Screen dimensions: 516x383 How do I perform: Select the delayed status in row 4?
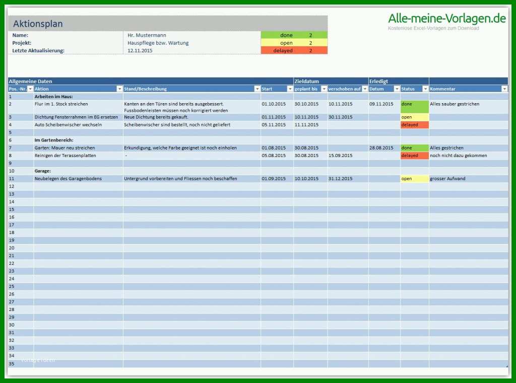(415, 125)
